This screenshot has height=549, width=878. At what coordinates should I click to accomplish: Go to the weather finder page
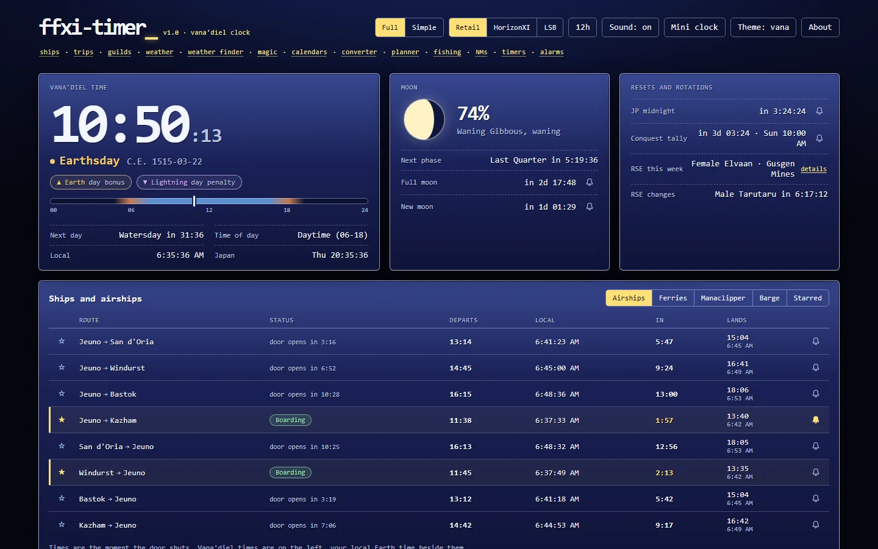(215, 52)
